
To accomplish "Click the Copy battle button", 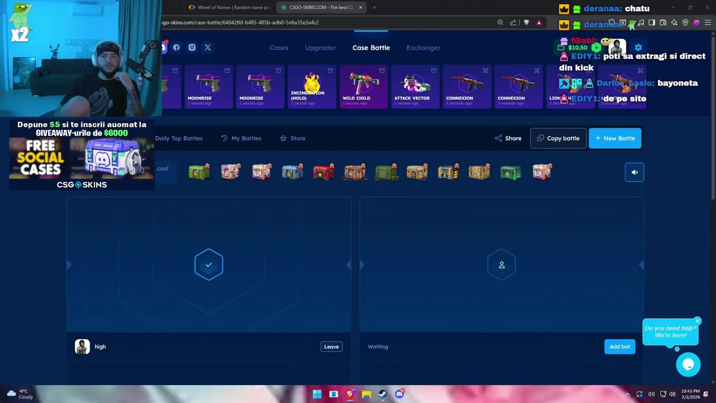I will pyautogui.click(x=558, y=138).
